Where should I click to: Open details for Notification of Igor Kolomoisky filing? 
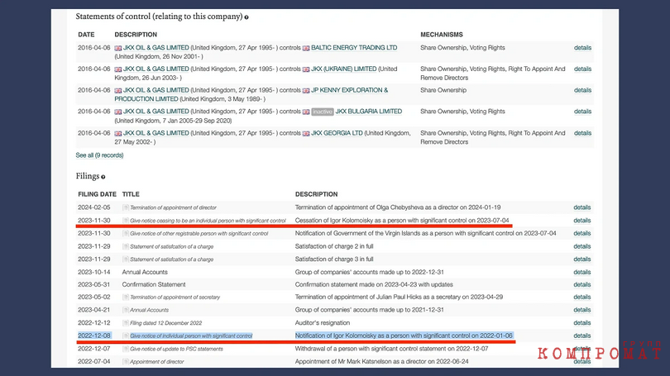click(x=582, y=336)
